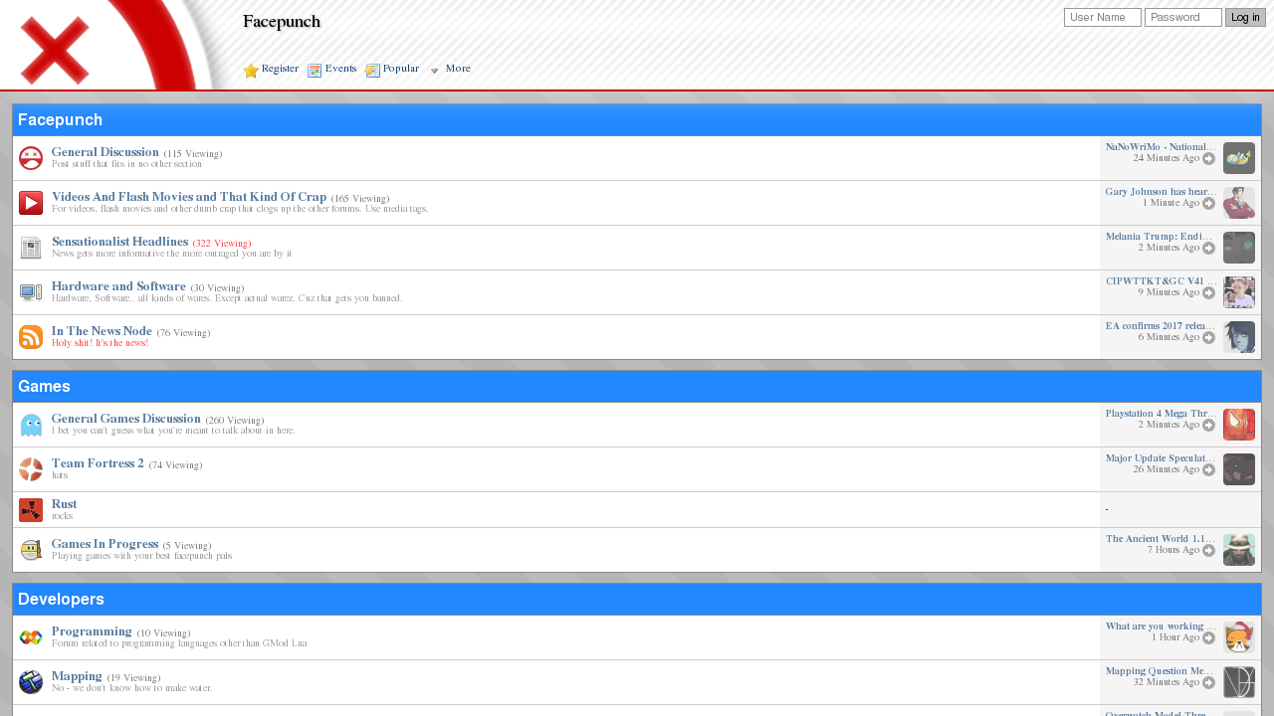Click the Facepunch red X logo

click(x=55, y=51)
